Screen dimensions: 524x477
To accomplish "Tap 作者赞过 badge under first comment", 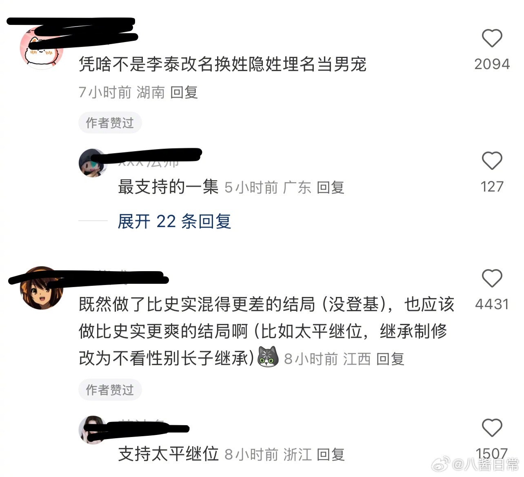I will pyautogui.click(x=110, y=123).
